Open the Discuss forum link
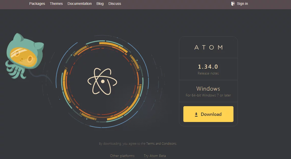 (x=115, y=4)
